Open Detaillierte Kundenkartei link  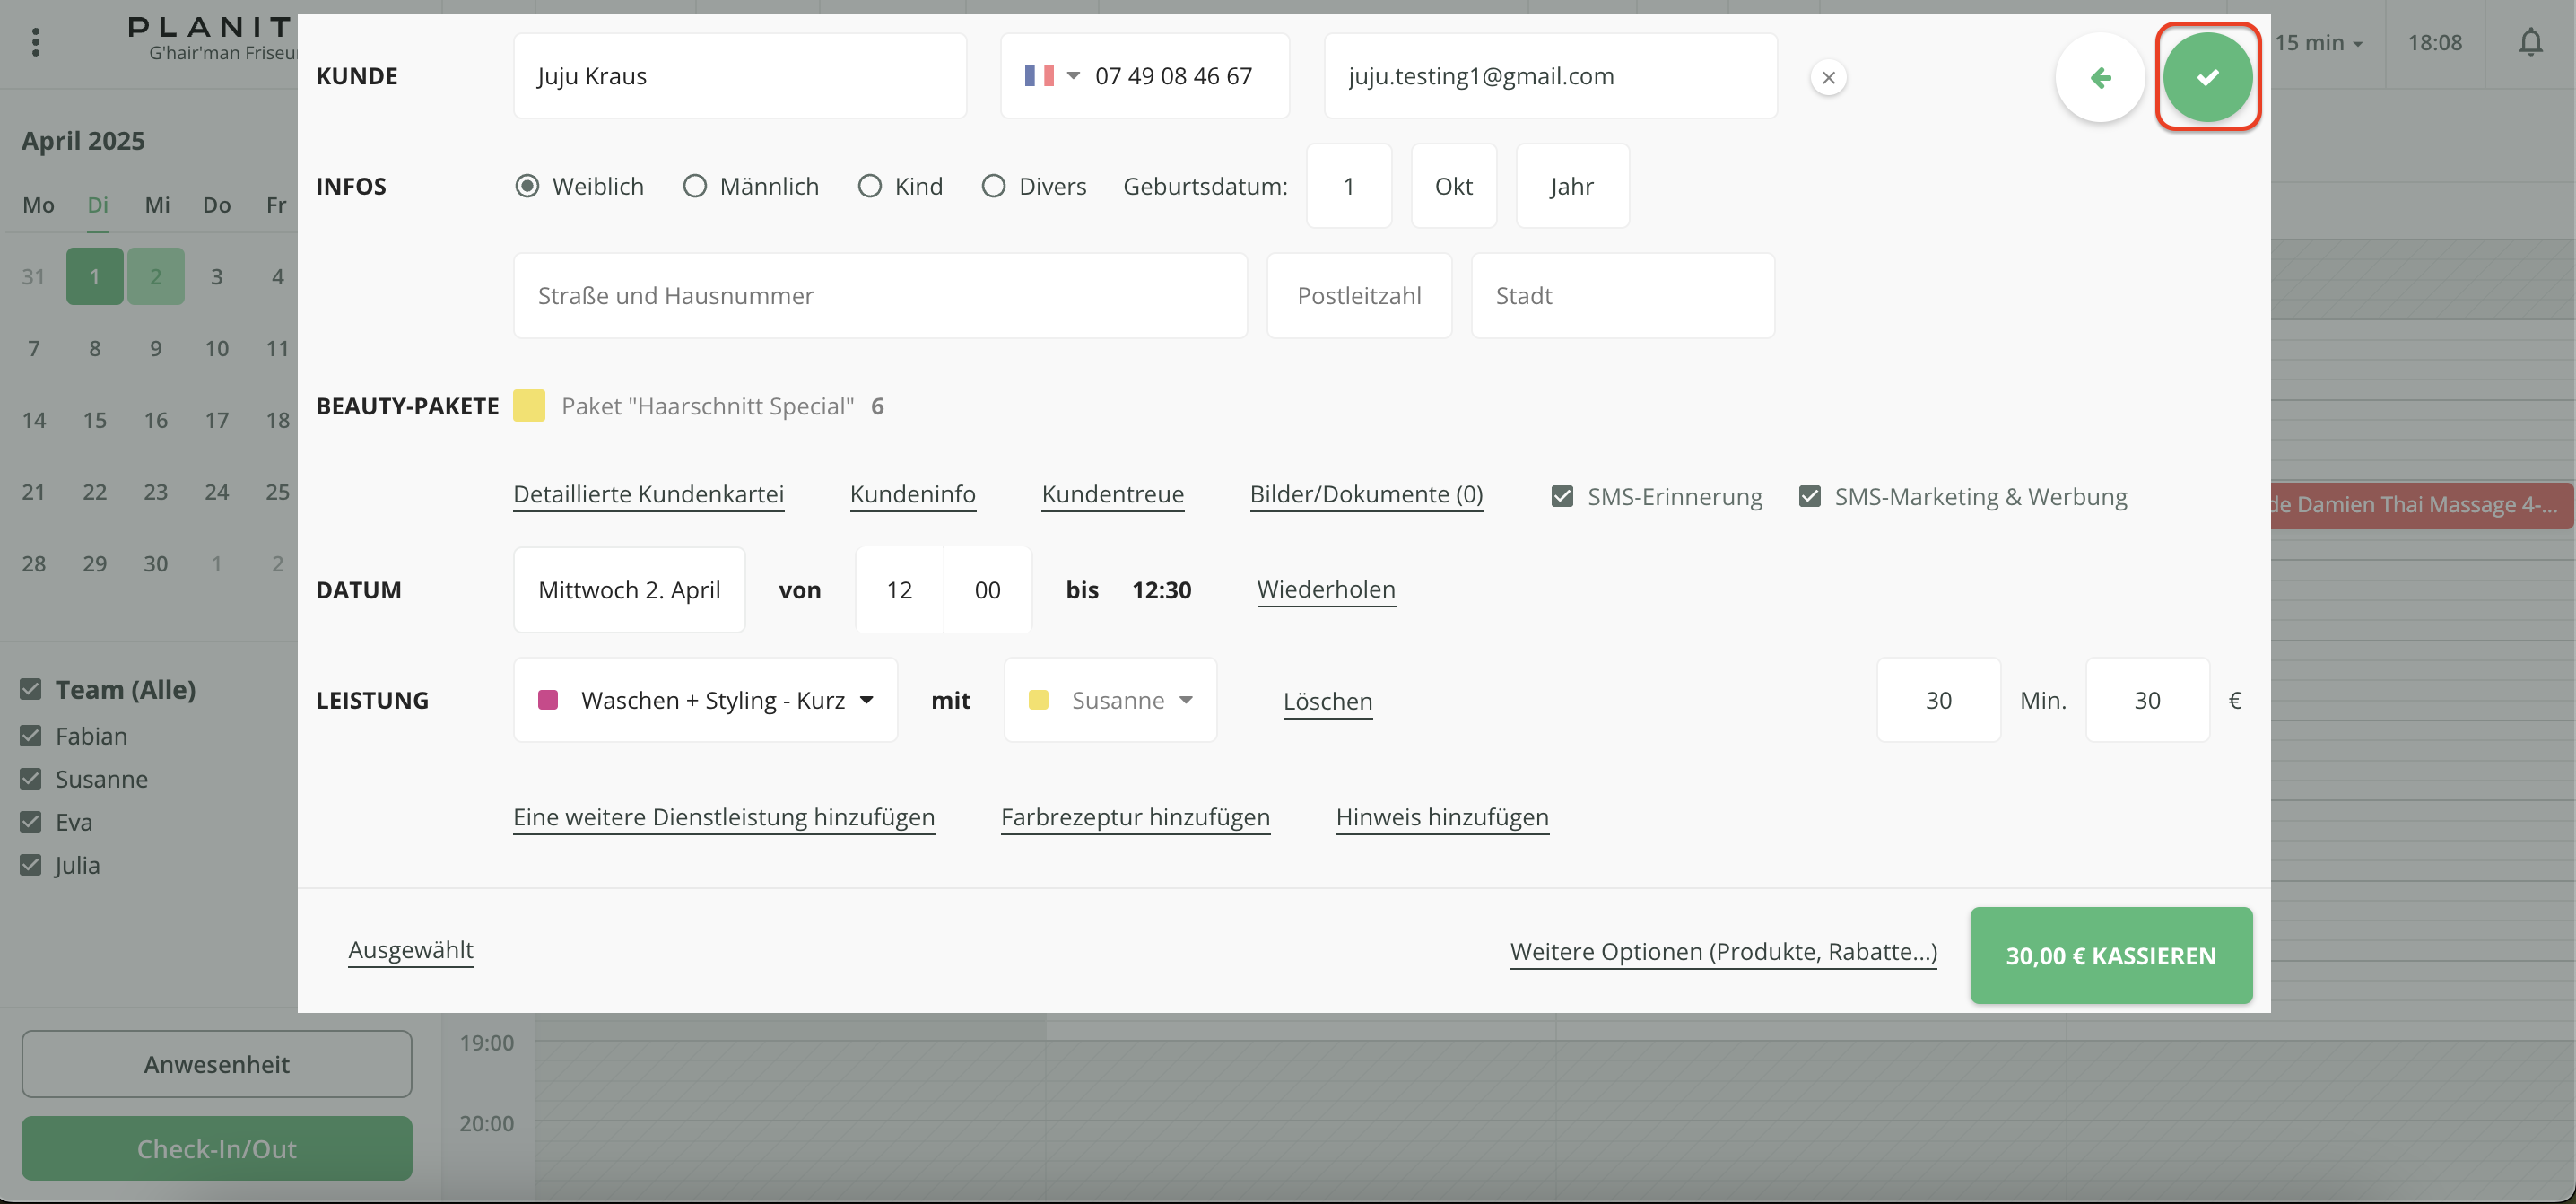click(648, 494)
